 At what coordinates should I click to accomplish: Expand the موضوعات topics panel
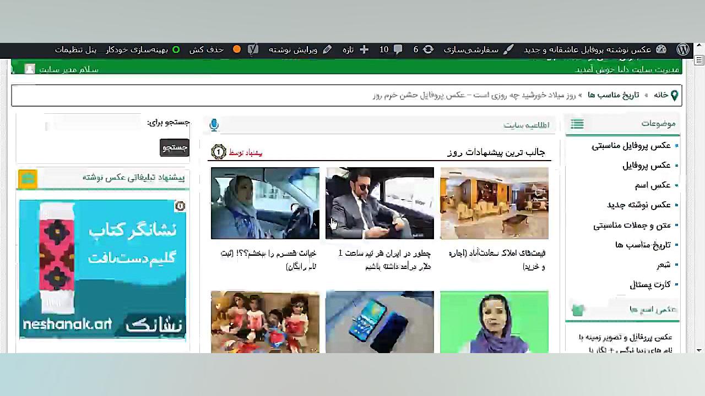tap(658, 124)
